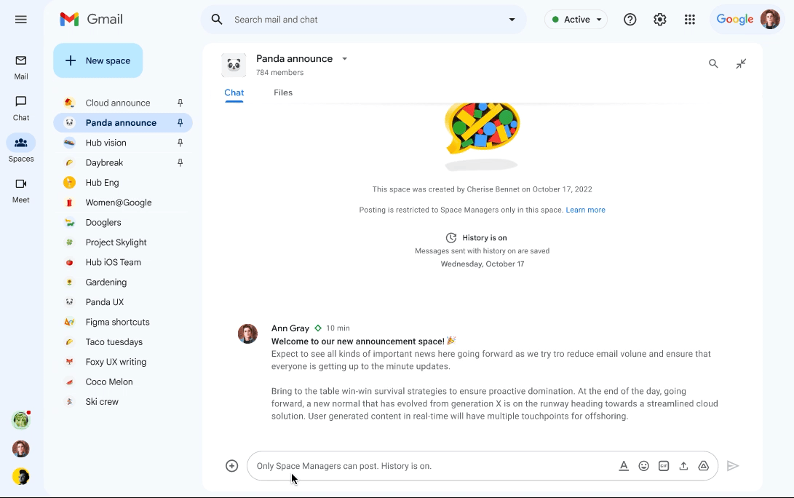Screen dimensions: 794x498
Task: Expand Panda announce space menu arrow
Action: pos(344,59)
